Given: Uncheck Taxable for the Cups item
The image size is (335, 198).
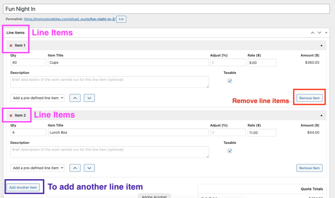Looking at the screenshot, I should pyautogui.click(x=230, y=81).
